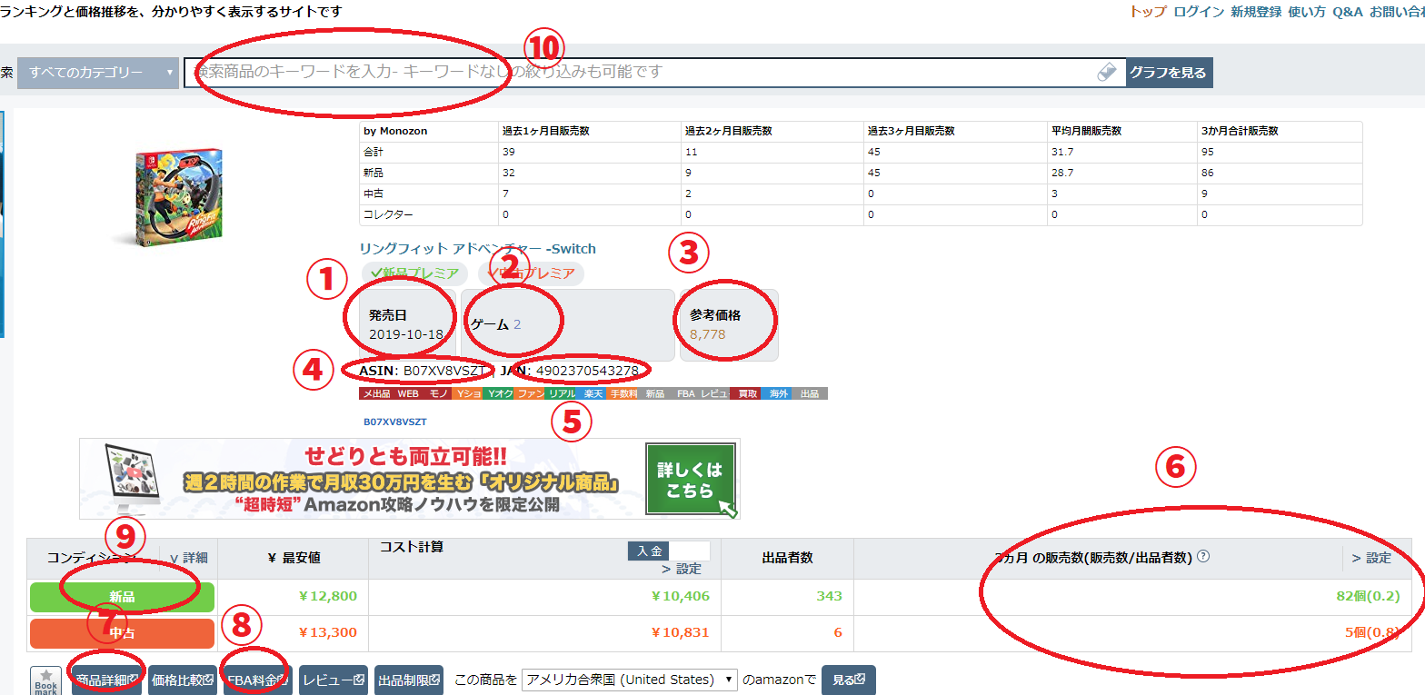Click the blue B07XV8VSZT link below tags
Screen dimensions: 1425x695
tap(395, 422)
